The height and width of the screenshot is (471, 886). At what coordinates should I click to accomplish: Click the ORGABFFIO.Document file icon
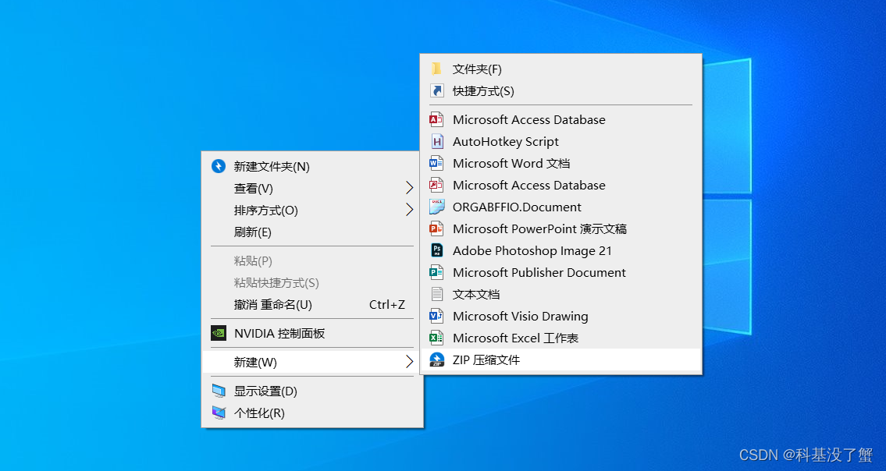point(437,207)
